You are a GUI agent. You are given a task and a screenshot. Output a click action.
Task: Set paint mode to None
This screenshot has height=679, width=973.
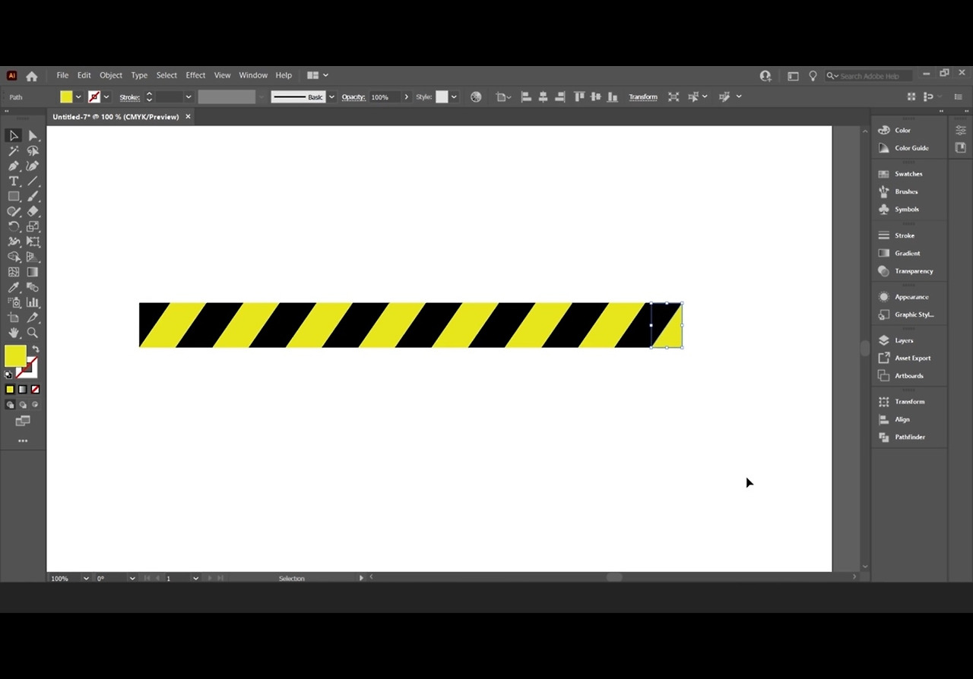click(x=35, y=390)
